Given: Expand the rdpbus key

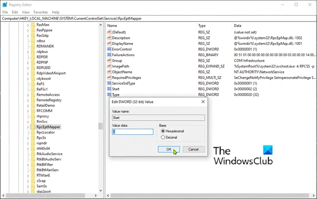Looking at the screenshot, I should point(28,52).
